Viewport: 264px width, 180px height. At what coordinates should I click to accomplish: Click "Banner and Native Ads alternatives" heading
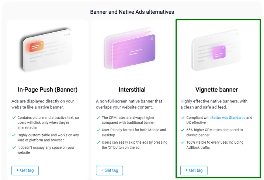click(x=132, y=12)
